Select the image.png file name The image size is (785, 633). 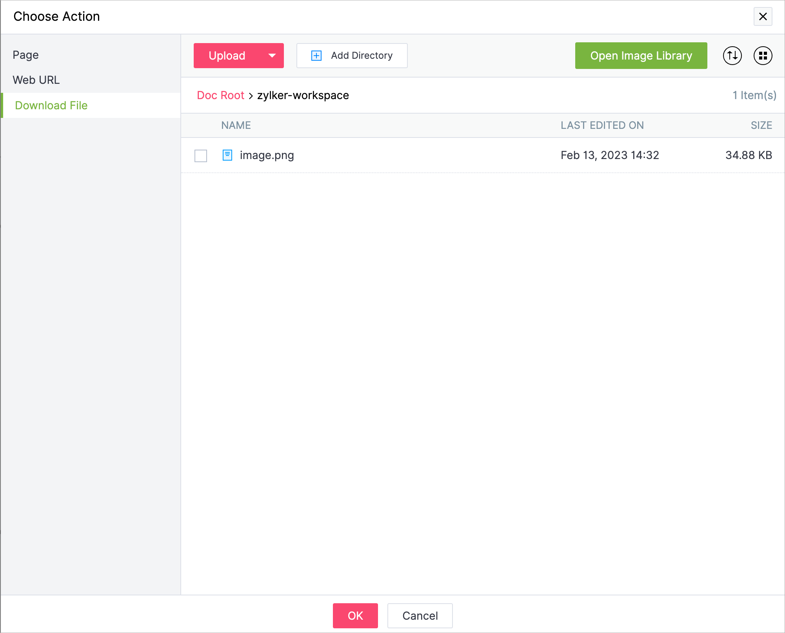click(x=267, y=155)
